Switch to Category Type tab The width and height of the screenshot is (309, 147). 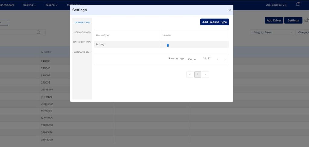tap(82, 42)
